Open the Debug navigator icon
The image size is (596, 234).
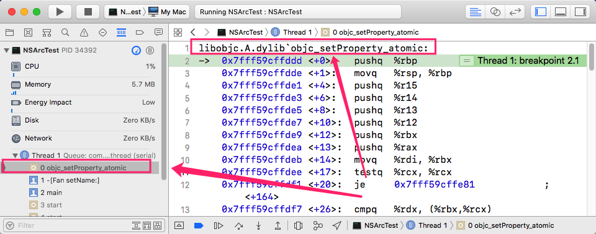coord(121,32)
